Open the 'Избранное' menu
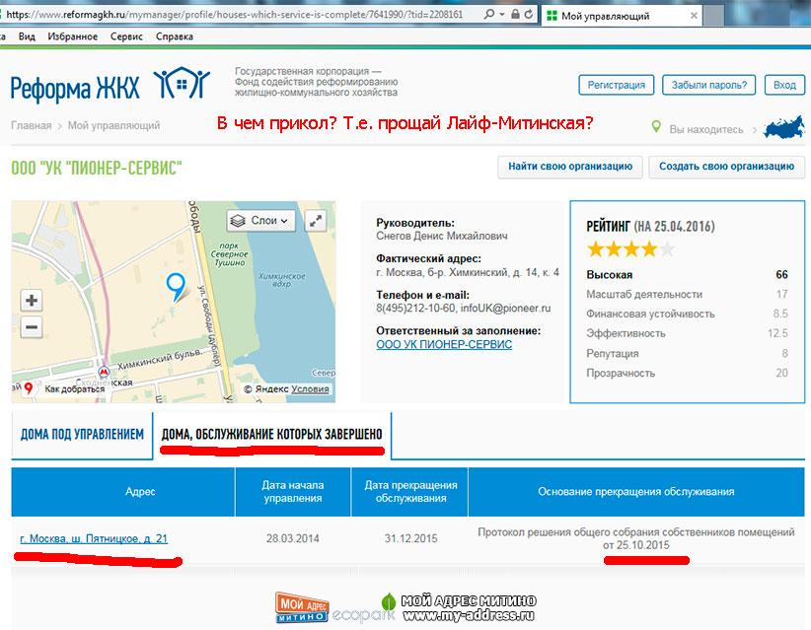 (x=72, y=36)
